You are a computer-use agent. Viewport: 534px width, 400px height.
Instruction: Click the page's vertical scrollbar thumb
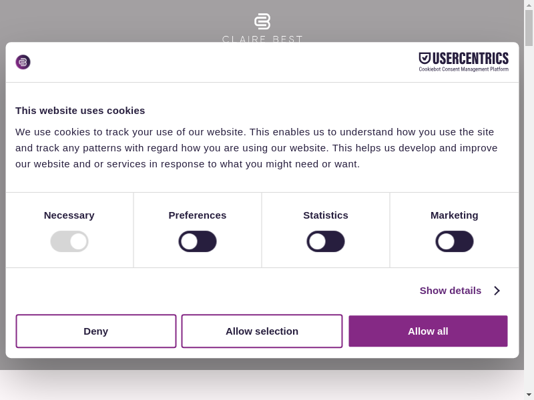tap(529, 28)
